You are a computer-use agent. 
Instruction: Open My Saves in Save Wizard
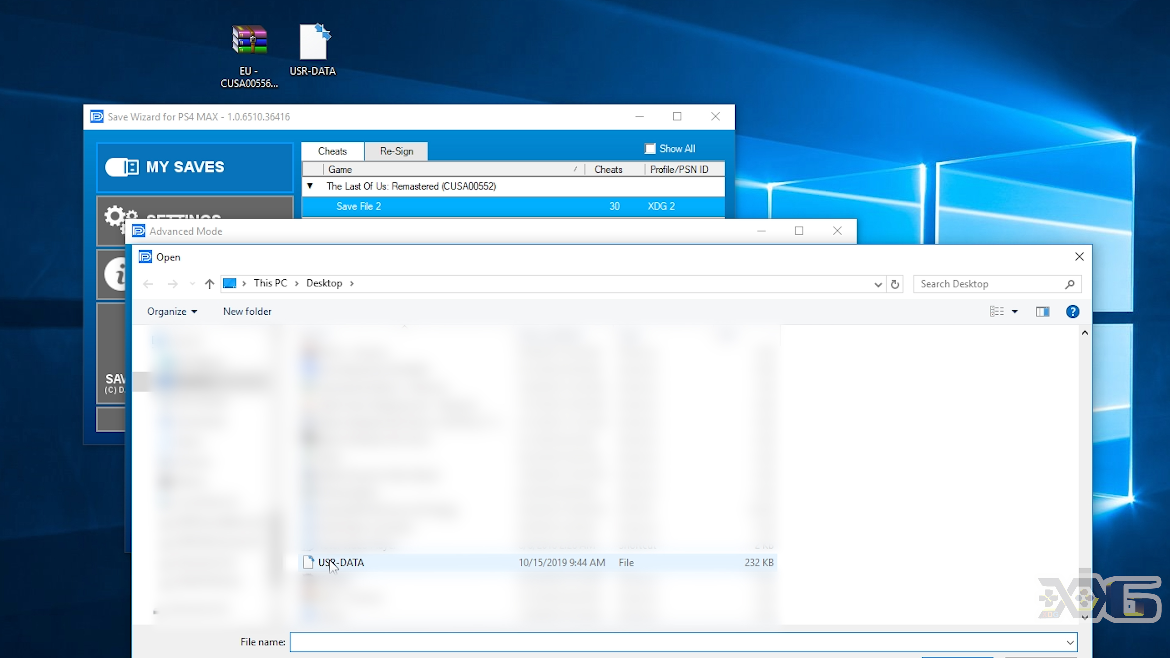click(195, 167)
